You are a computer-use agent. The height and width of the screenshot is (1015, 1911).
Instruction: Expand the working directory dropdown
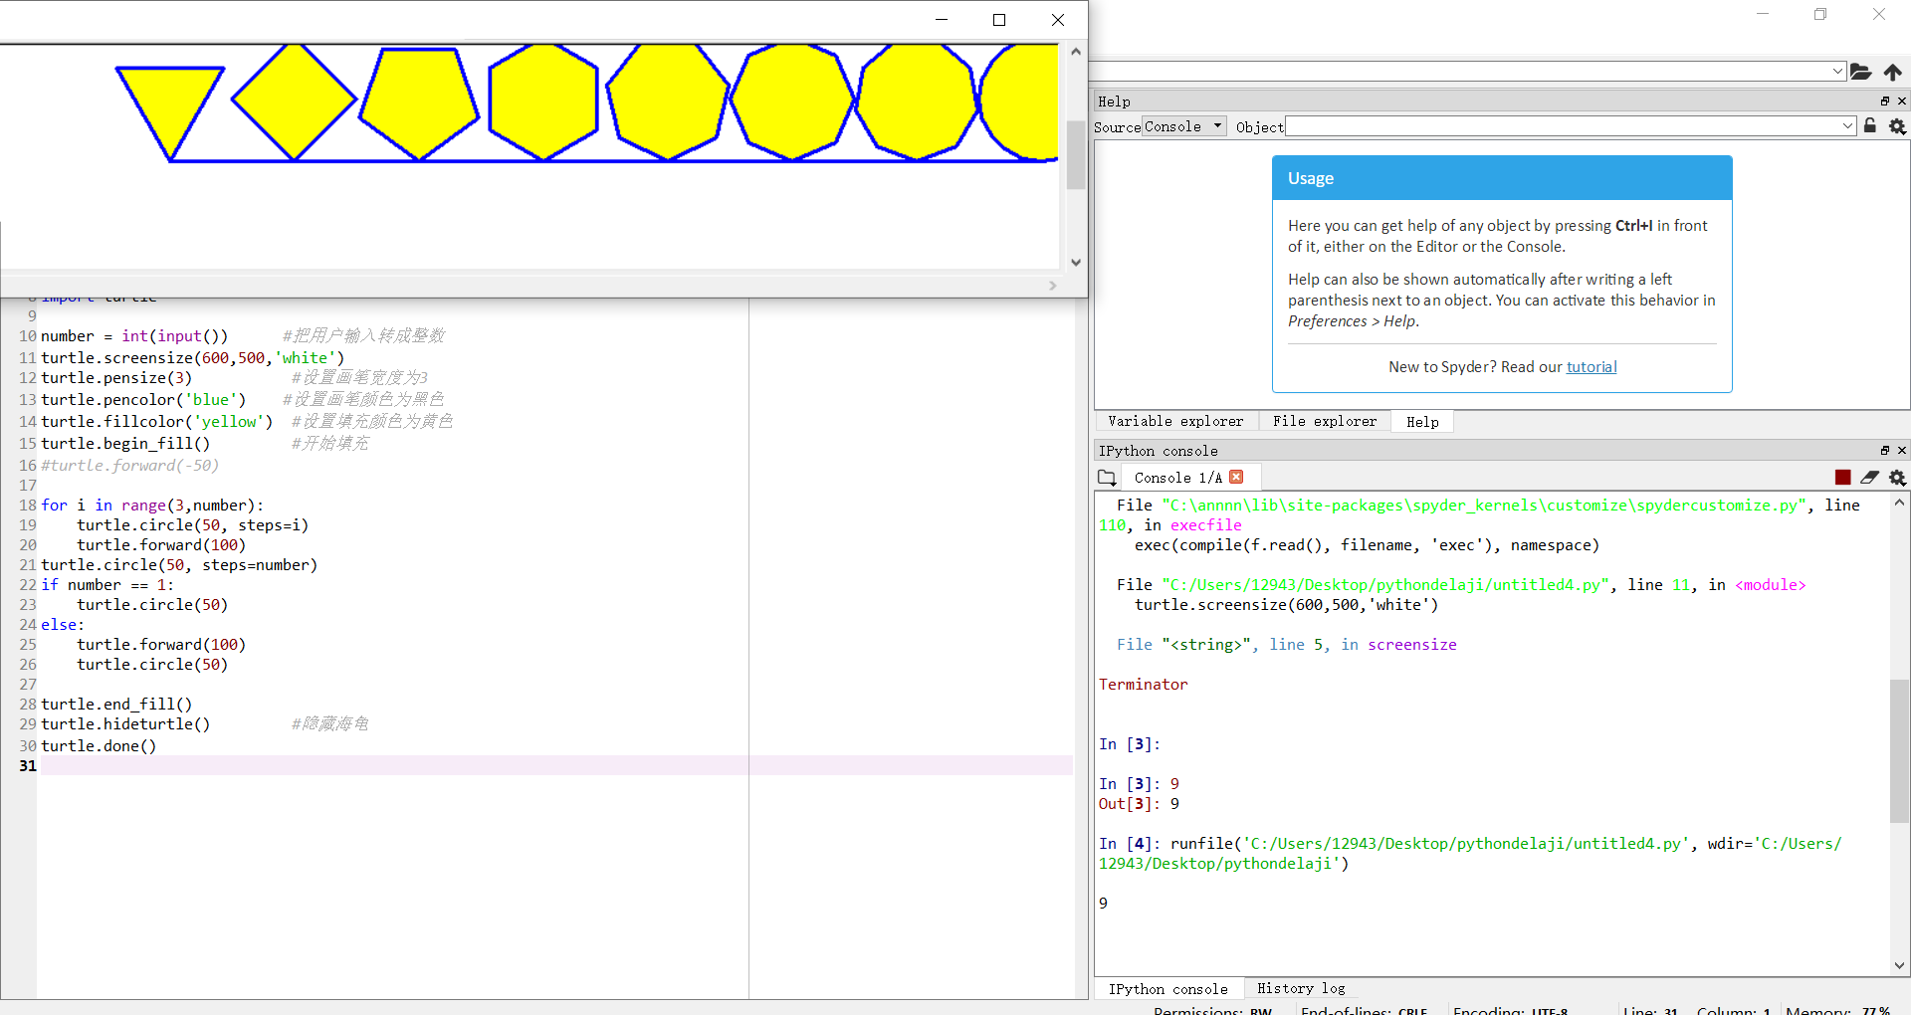[x=1837, y=72]
